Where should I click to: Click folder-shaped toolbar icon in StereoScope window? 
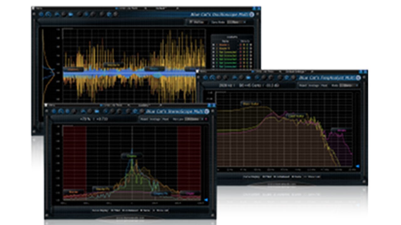(x=97, y=111)
